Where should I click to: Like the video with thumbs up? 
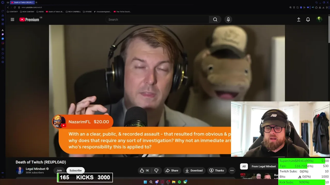click(x=145, y=170)
